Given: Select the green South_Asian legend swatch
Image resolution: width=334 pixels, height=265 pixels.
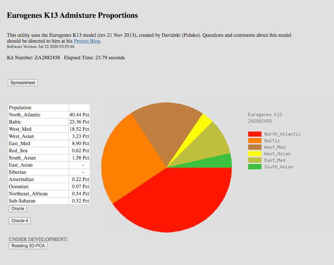Looking at the screenshot, I should (254, 167).
